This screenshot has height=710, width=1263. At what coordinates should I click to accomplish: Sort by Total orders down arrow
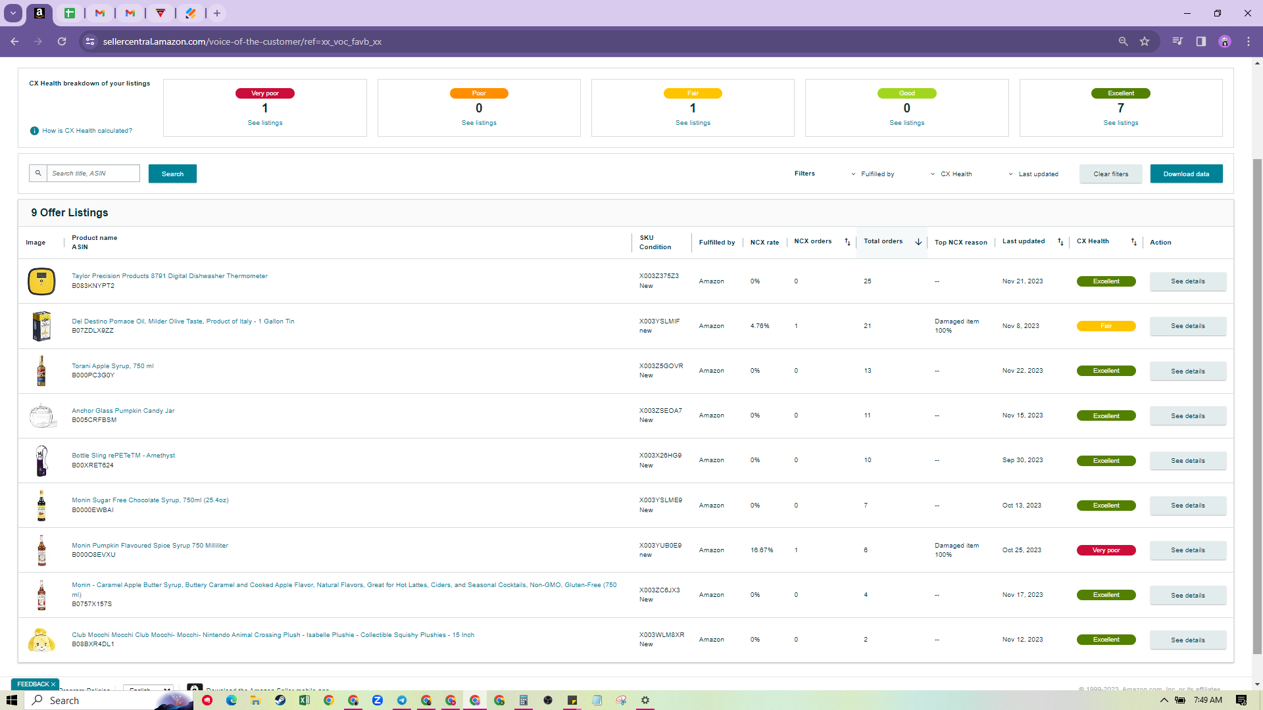[x=918, y=242]
